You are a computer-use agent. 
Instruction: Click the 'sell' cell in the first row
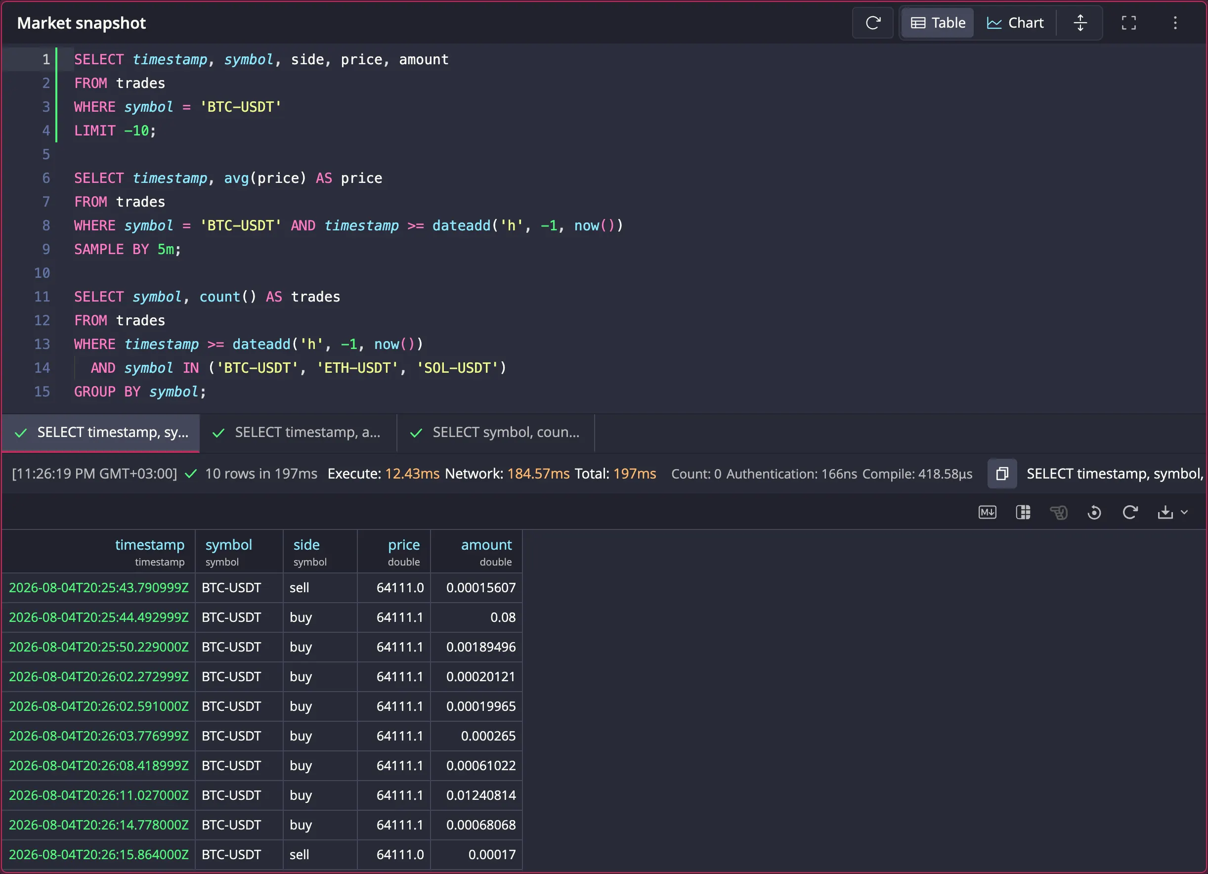pyautogui.click(x=320, y=588)
